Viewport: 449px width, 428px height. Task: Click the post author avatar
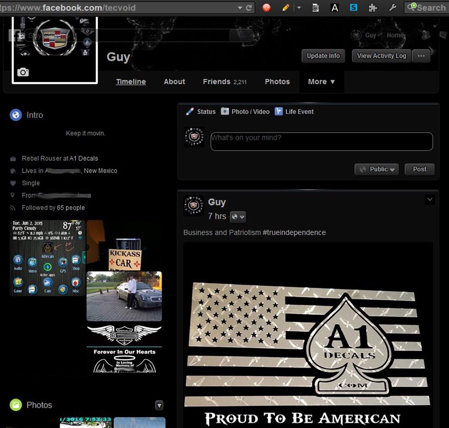[194, 206]
